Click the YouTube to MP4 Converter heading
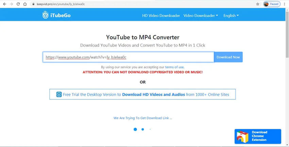The width and height of the screenshot is (289, 147). 143,37
